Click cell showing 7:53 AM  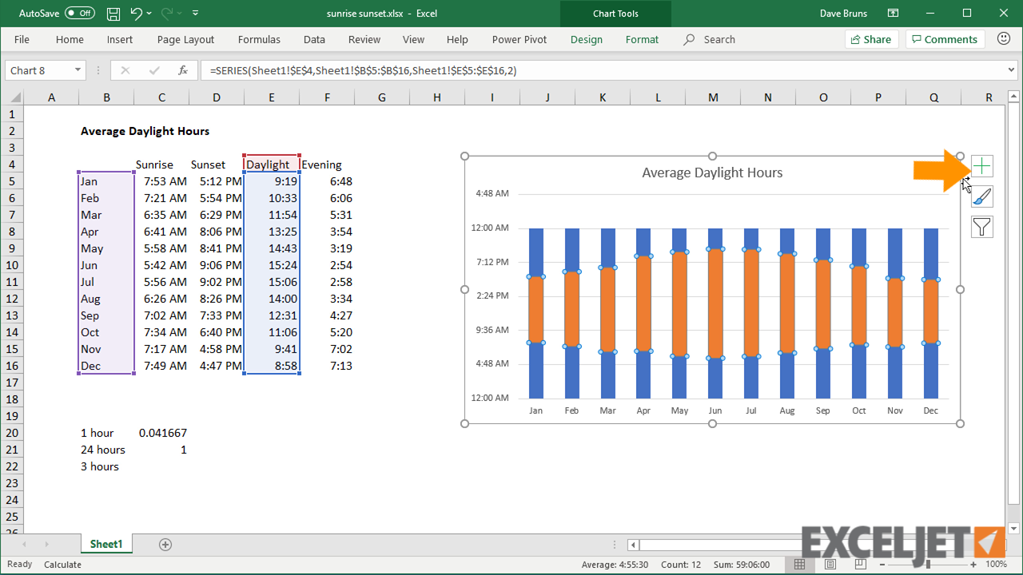pos(161,181)
